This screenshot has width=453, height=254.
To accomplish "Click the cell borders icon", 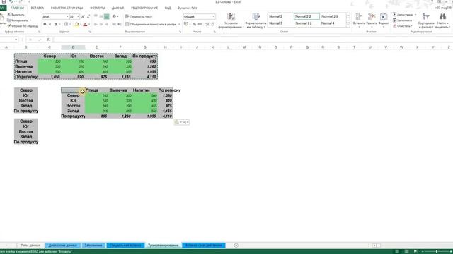I will (x=66, y=24).
